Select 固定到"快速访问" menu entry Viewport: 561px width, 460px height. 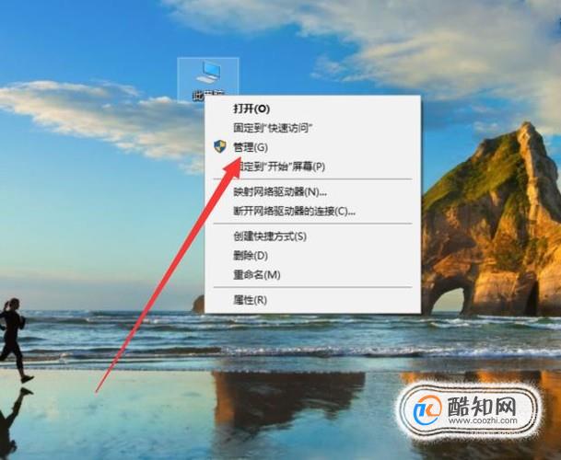pyautogui.click(x=273, y=128)
